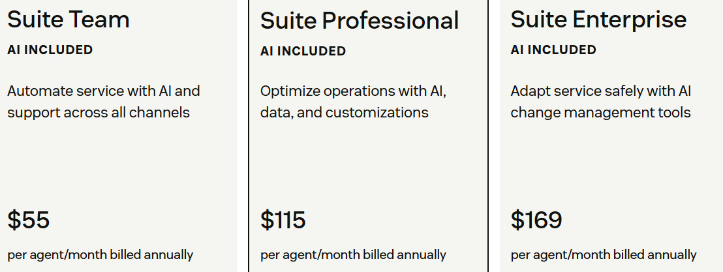
Task: Click AI INCLUDED label under Suite Team
Action: 50,50
